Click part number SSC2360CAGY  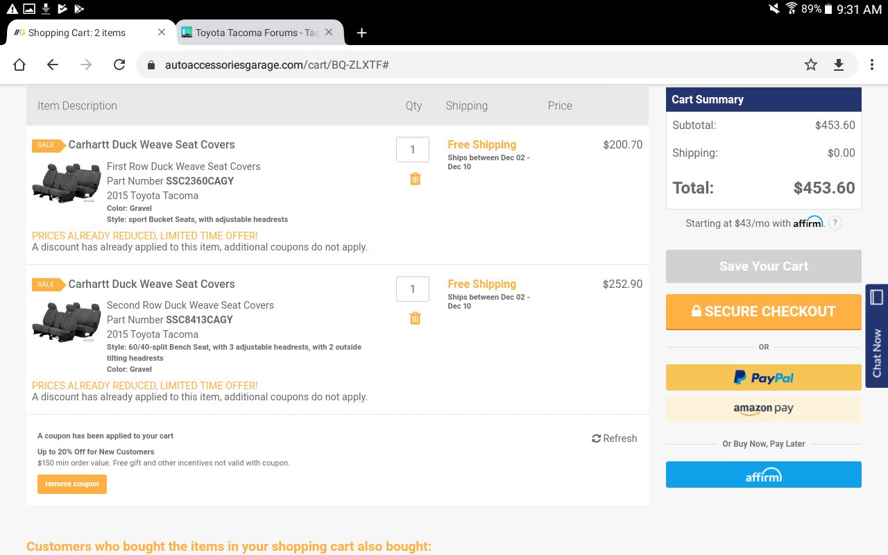click(x=200, y=181)
